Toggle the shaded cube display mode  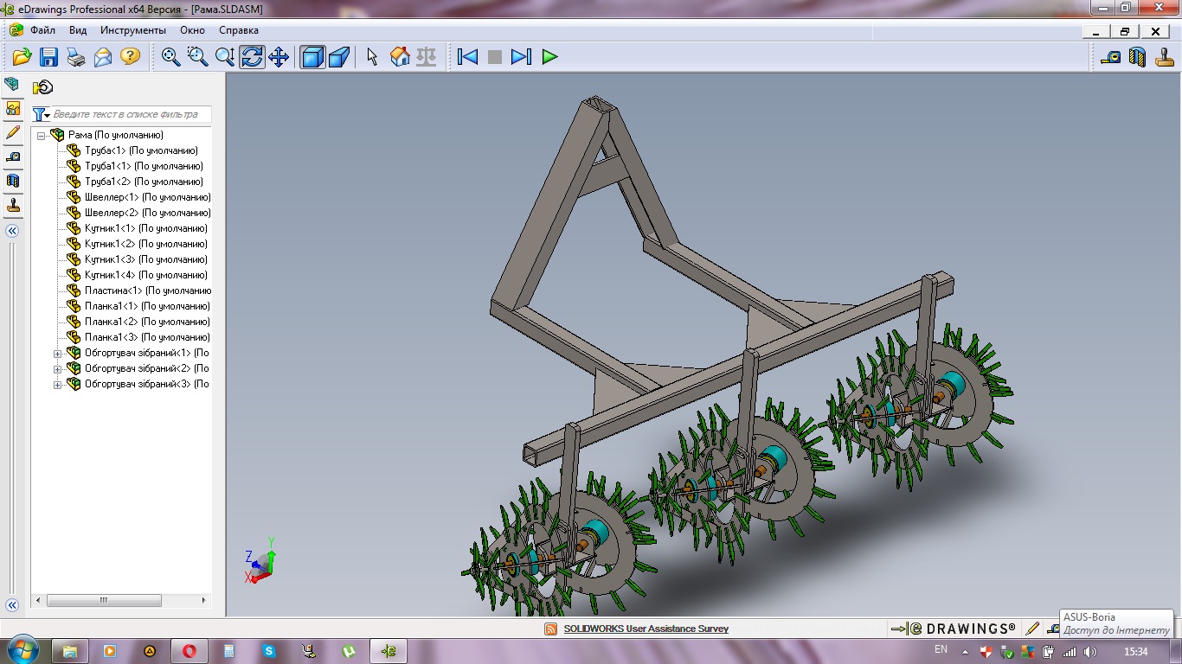pyautogui.click(x=312, y=57)
